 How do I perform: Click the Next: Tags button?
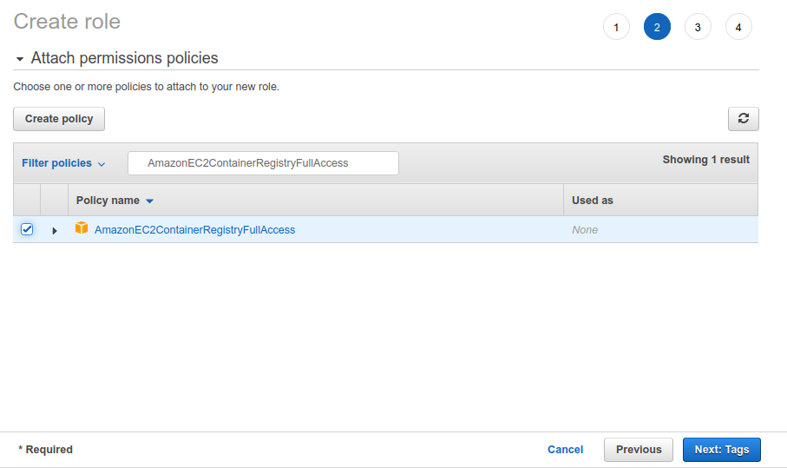[722, 450]
